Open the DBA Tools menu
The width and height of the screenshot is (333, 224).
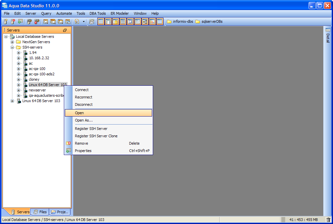tap(98, 13)
